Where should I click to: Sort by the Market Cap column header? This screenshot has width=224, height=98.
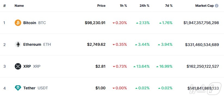point(204,6)
